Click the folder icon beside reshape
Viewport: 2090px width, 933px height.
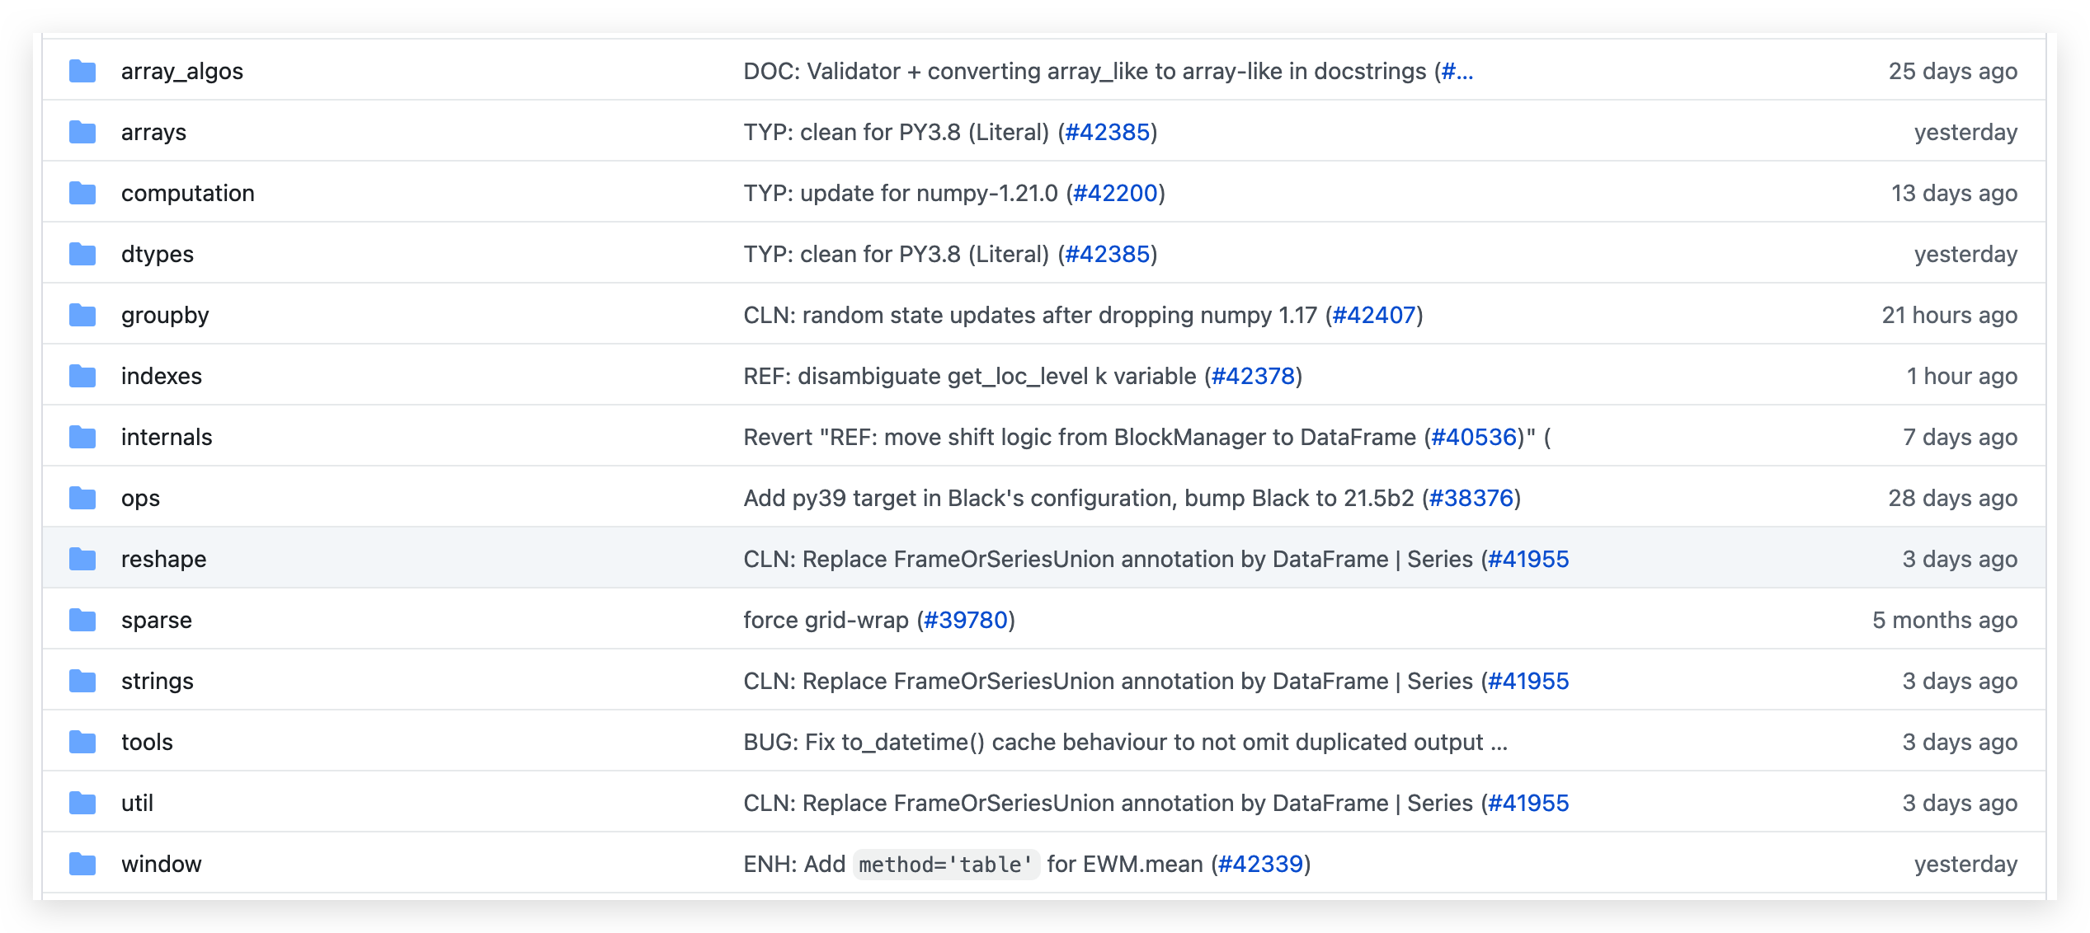click(82, 560)
